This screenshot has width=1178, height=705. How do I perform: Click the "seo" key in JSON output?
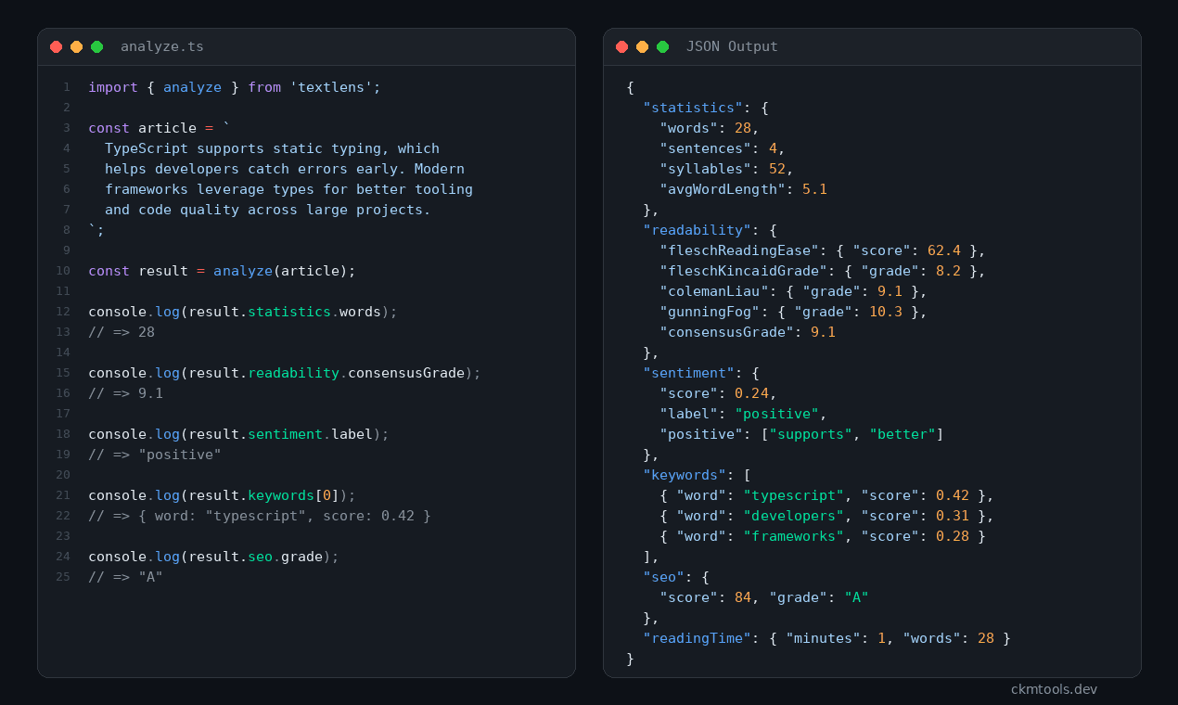(663, 577)
